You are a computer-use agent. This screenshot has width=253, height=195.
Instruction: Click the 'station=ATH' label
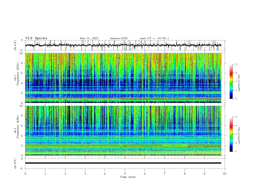tap(119, 38)
